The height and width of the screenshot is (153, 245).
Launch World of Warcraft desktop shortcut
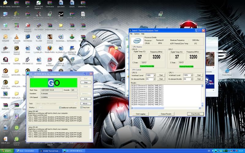click(x=16, y=48)
